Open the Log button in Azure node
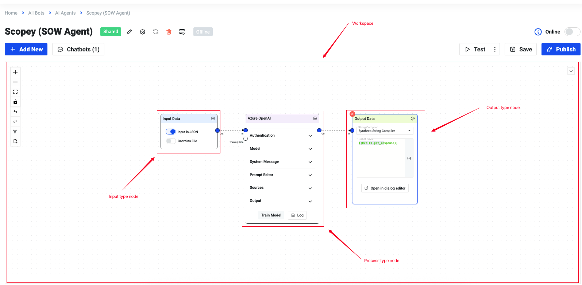The width and height of the screenshot is (582, 285). [x=297, y=215]
